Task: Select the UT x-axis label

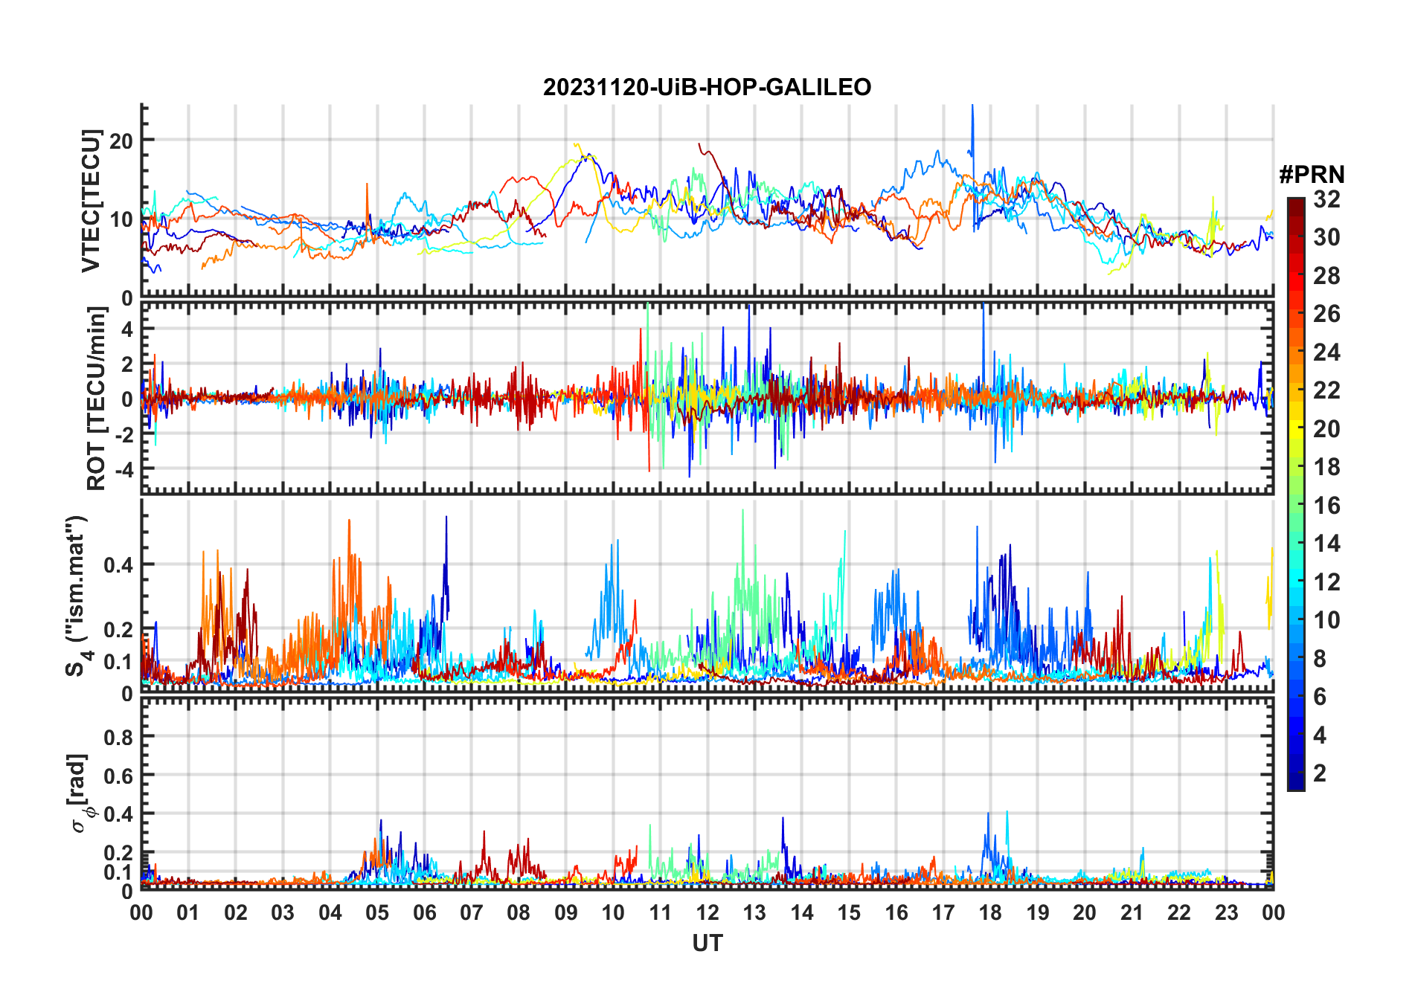Action: click(707, 943)
